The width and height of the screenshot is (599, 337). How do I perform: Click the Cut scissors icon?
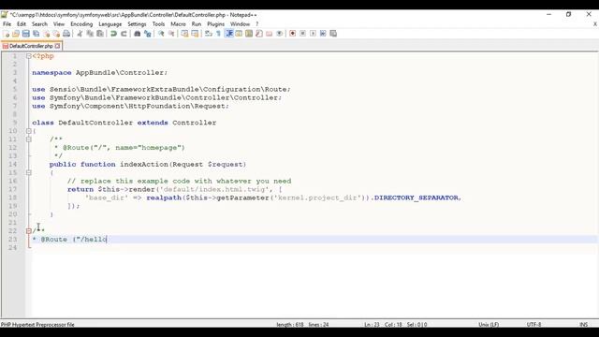click(x=80, y=34)
